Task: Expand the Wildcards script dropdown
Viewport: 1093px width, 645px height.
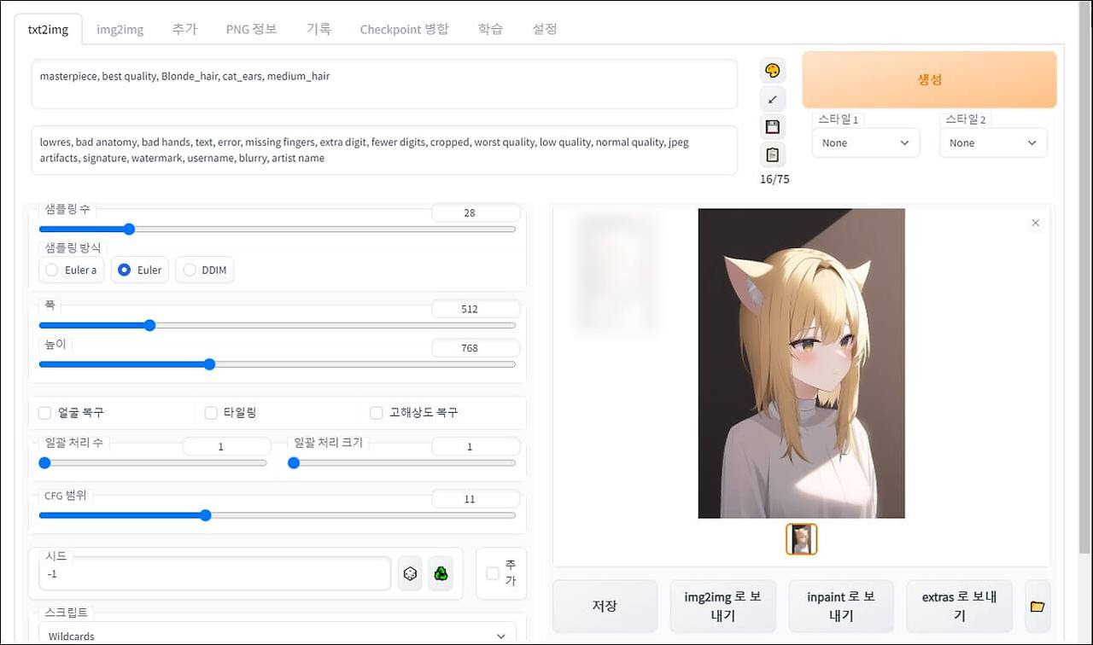Action: pos(278,635)
